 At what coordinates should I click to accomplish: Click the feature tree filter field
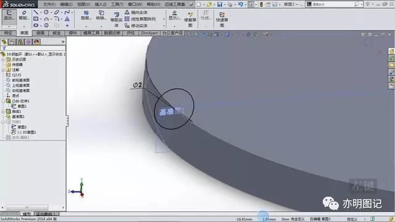pyautogui.click(x=33, y=48)
